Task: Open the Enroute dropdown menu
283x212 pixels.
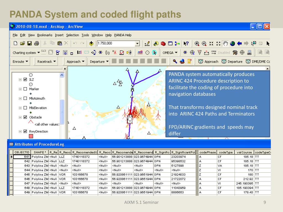Action: coord(20,62)
